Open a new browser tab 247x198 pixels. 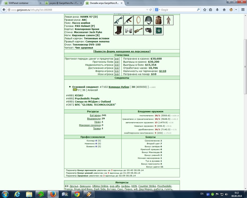128,3
